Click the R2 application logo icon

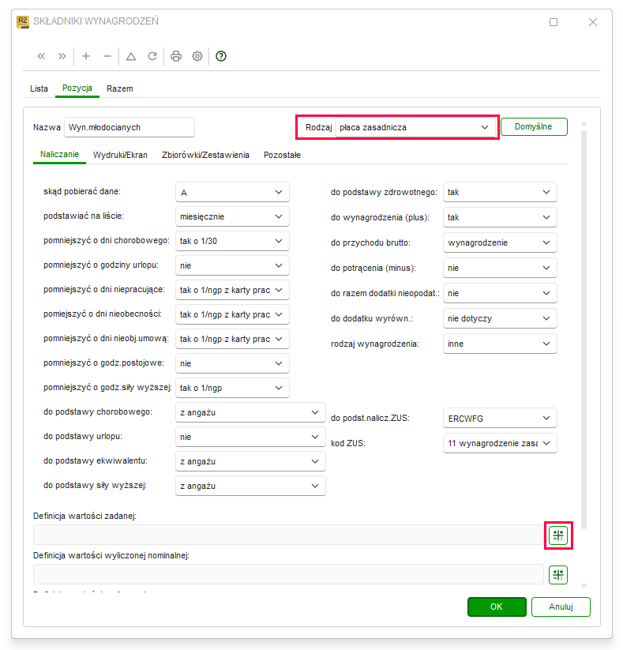(23, 21)
